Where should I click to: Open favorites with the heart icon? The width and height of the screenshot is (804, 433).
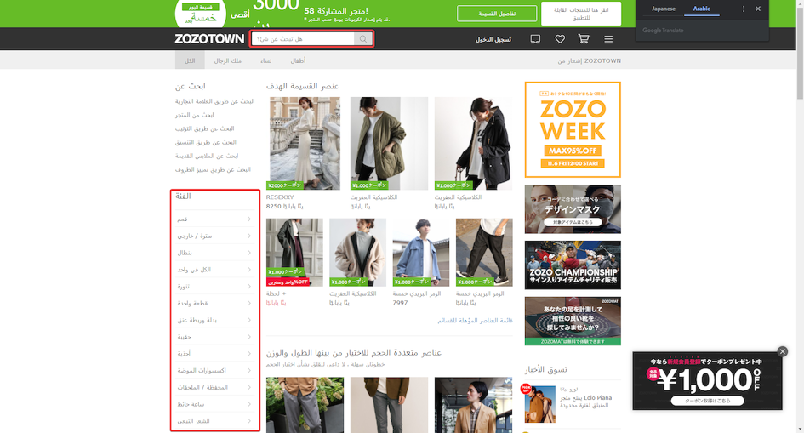click(x=560, y=39)
